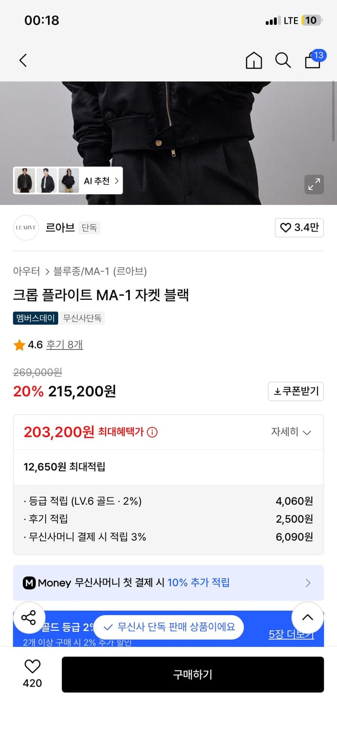Toggle favorite for brand 르아브 (3.4만)
Screen dimensions: 337x730
coord(299,228)
